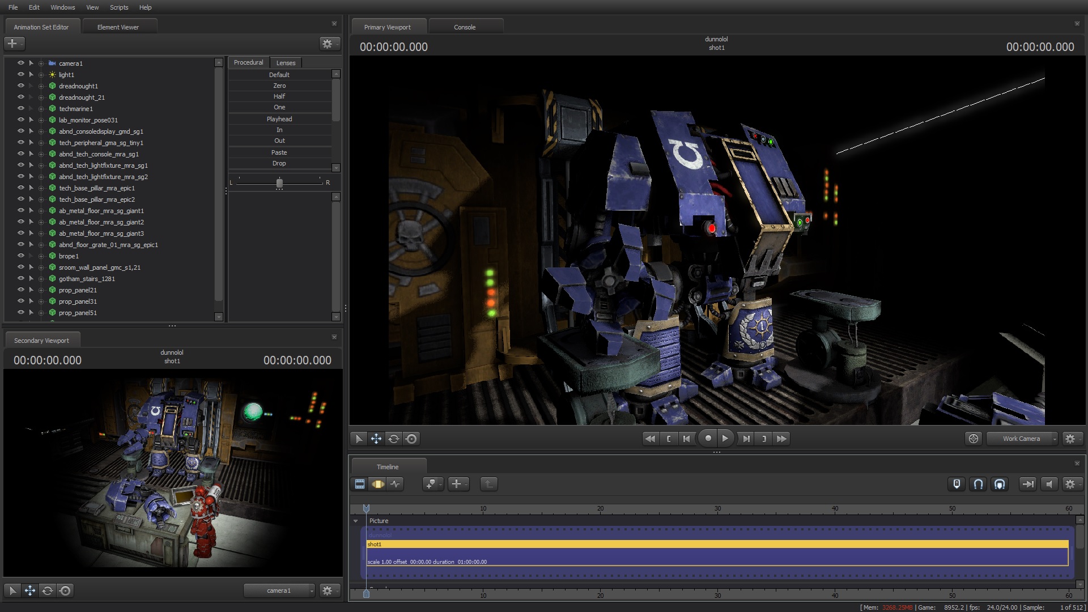Toggle visibility of techmarine1
The height and width of the screenshot is (612, 1088).
(x=21, y=108)
